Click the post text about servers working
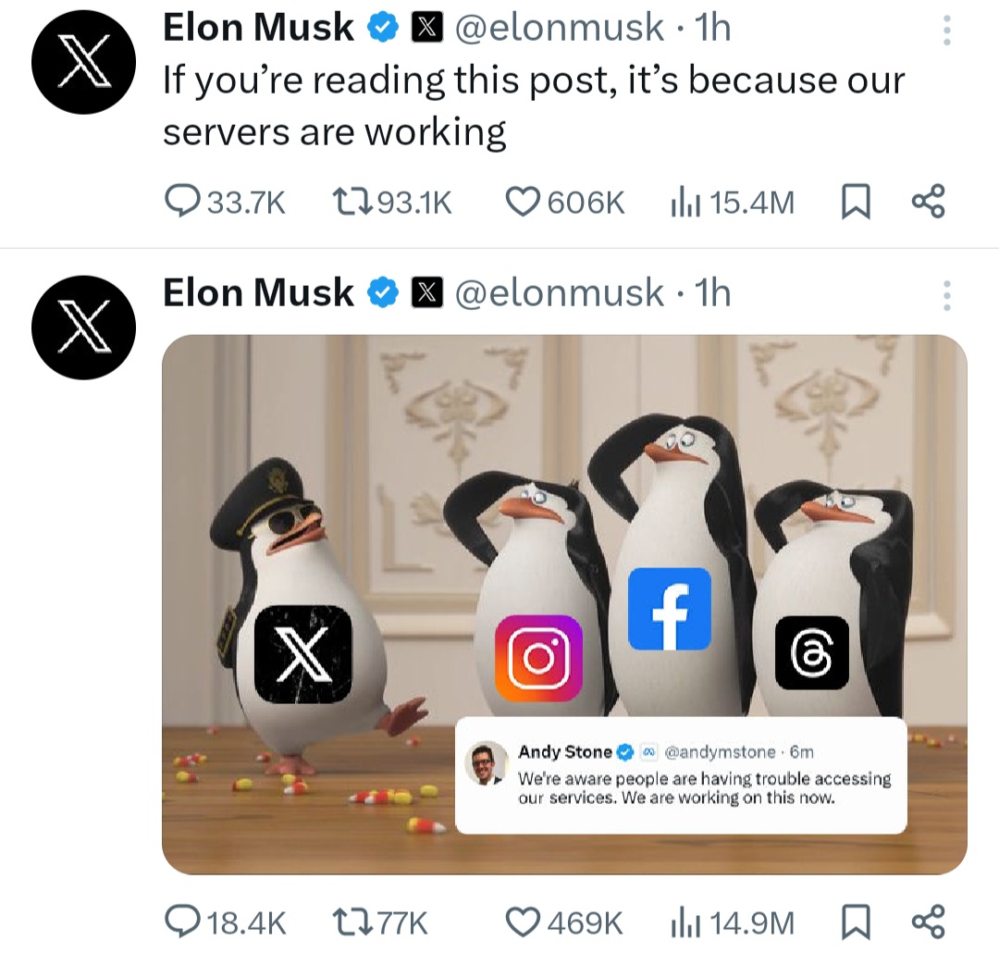 point(532,105)
